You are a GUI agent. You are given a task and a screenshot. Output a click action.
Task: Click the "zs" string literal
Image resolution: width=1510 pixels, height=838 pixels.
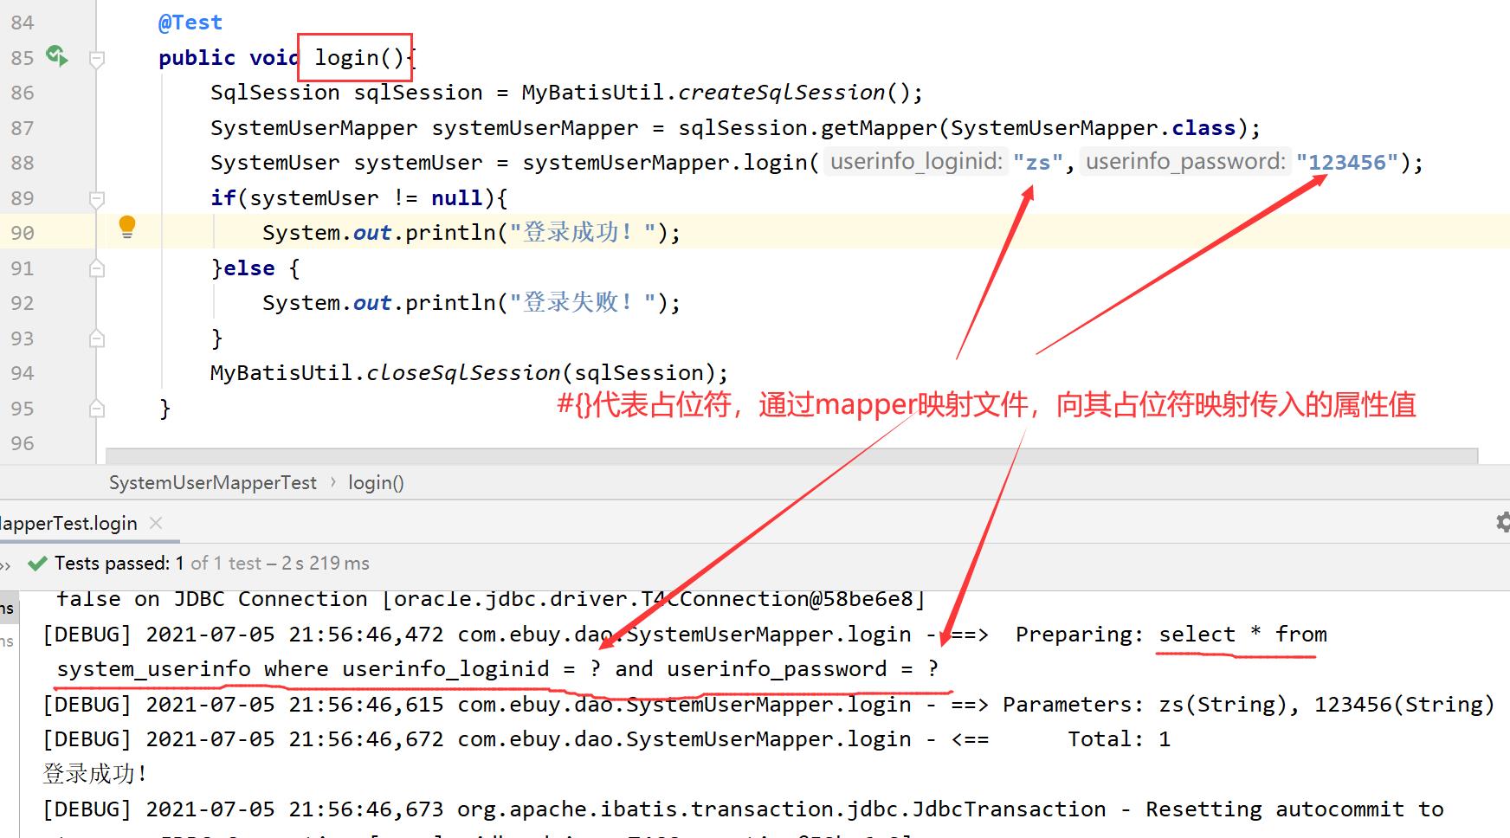click(1037, 162)
